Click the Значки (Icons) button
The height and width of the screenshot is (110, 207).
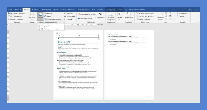[48, 16]
